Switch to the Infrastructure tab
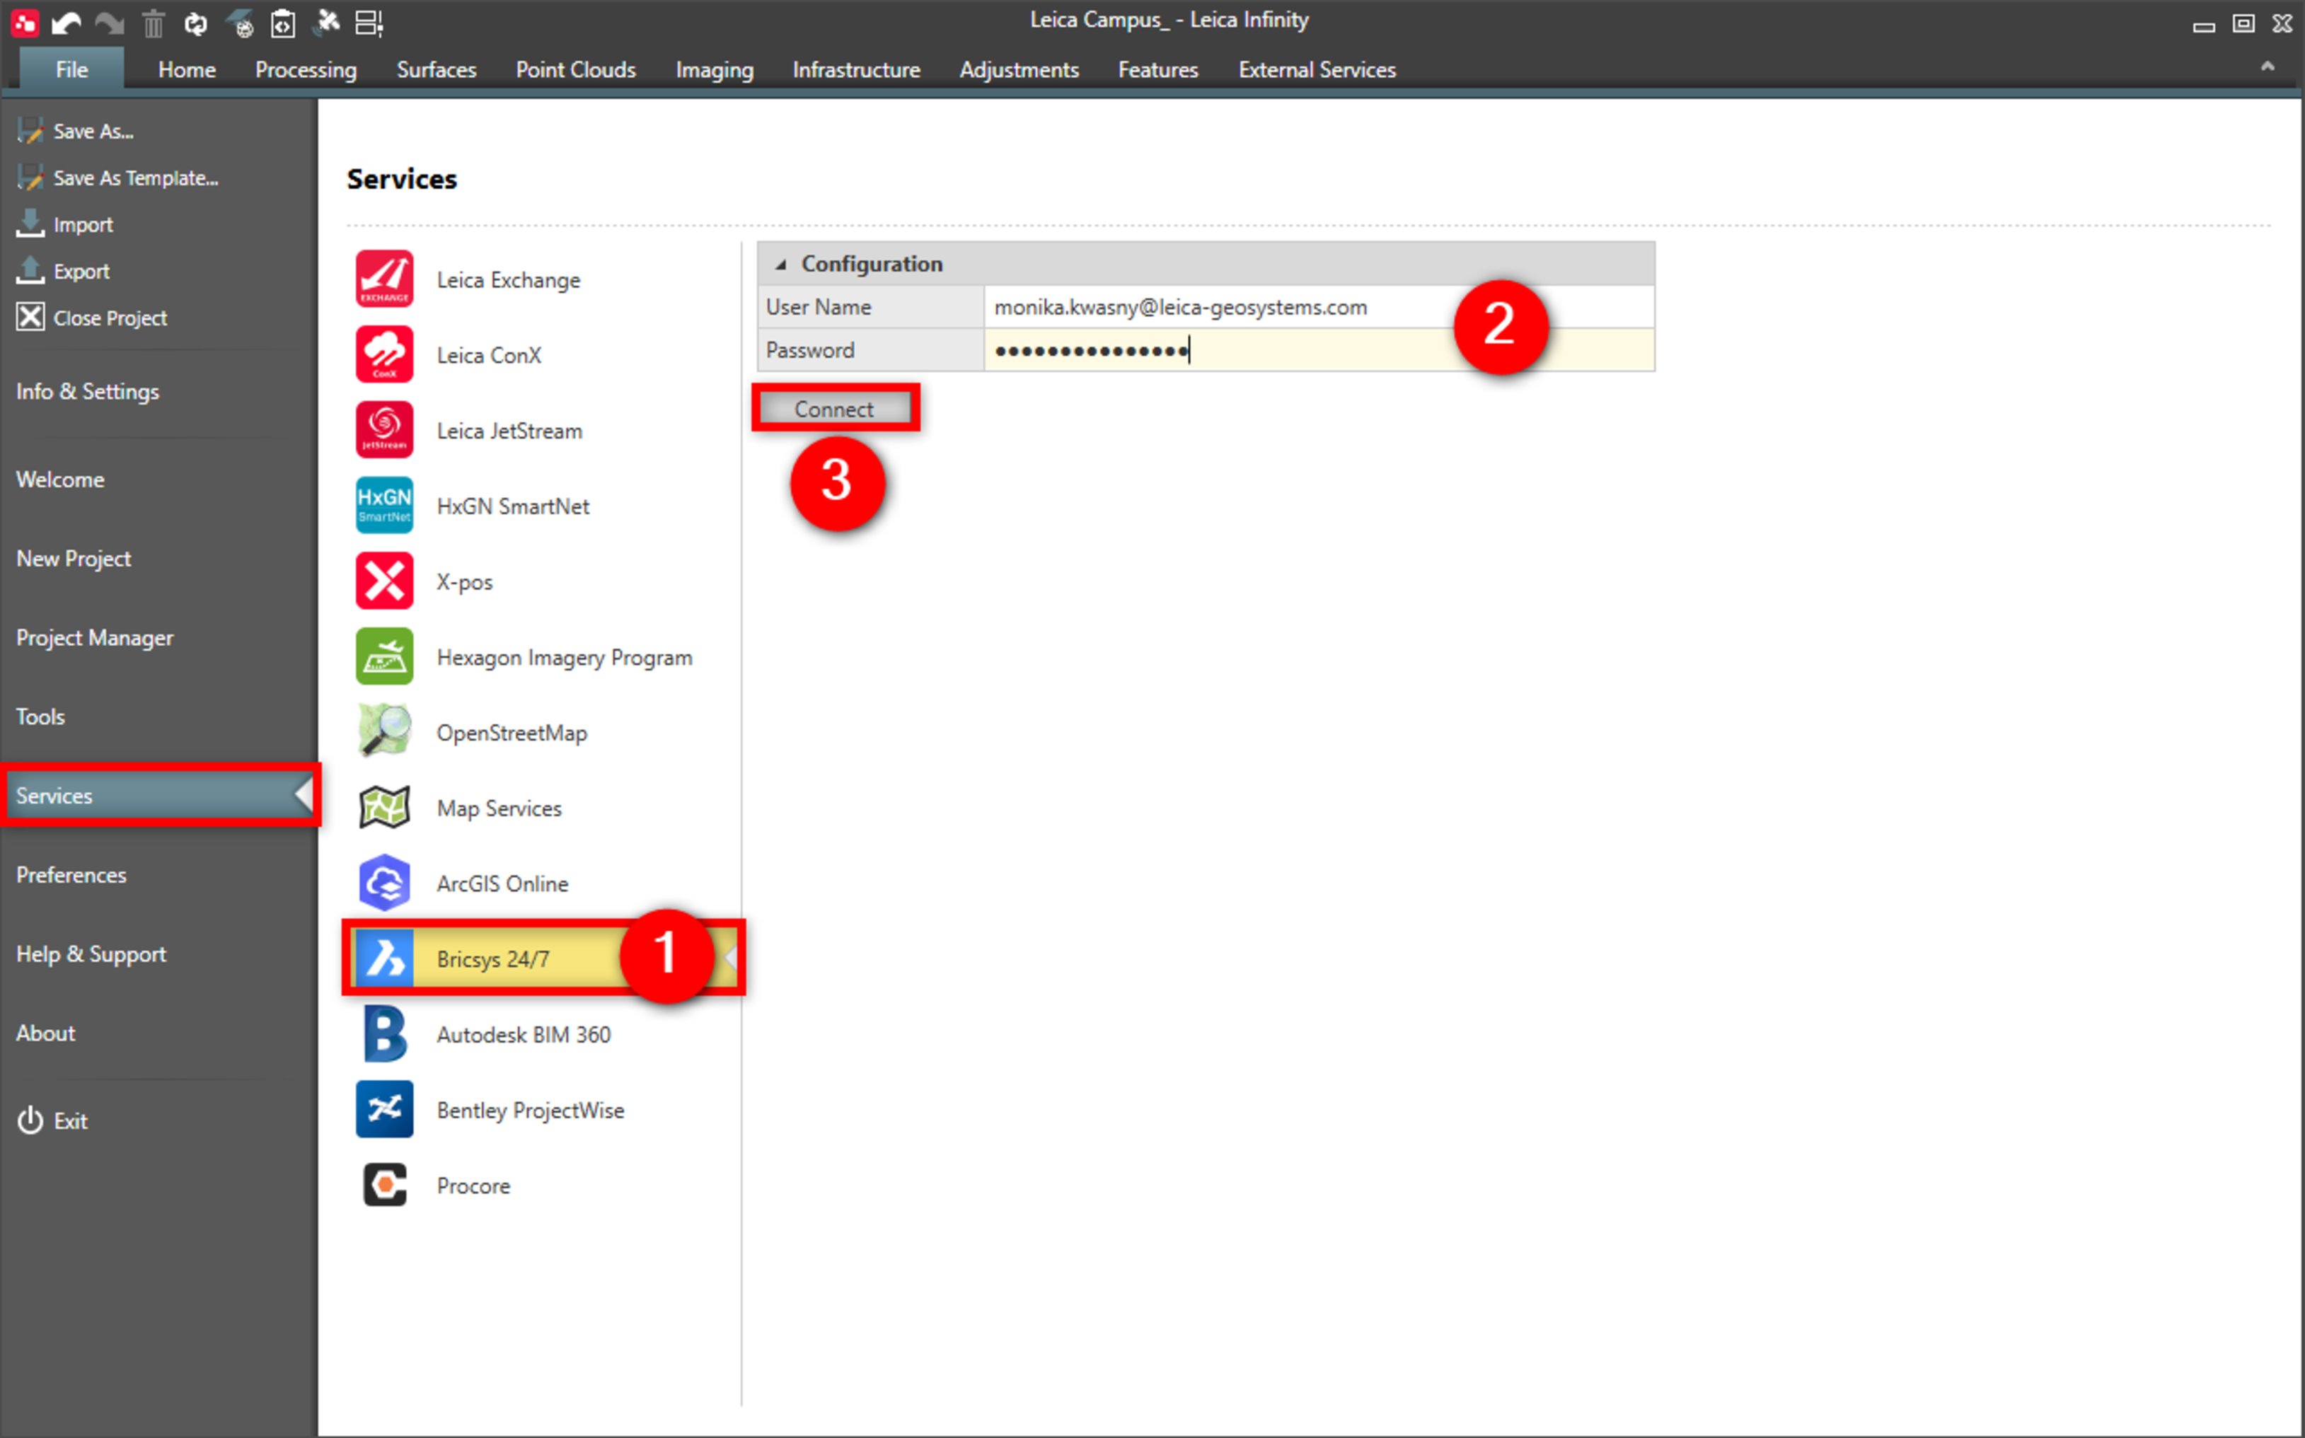This screenshot has height=1438, width=2305. tap(856, 69)
